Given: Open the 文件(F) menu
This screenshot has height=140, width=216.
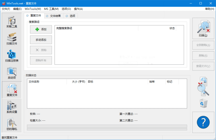Looking at the screenshot, I should tap(6, 9).
